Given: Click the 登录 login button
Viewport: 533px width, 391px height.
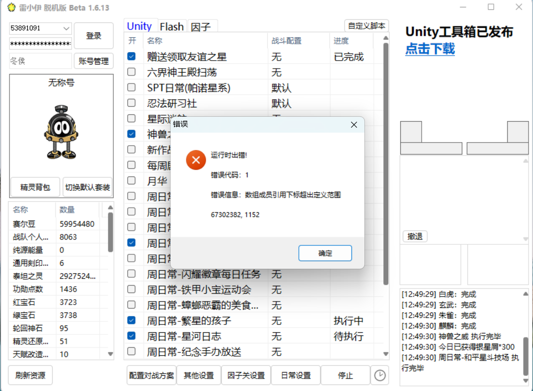Looking at the screenshot, I should pos(92,35).
